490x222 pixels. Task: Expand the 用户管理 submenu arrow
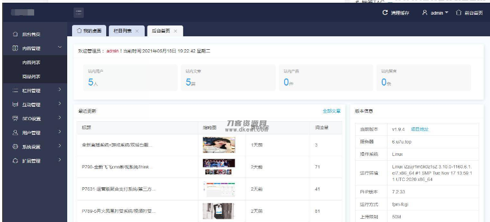(60, 132)
